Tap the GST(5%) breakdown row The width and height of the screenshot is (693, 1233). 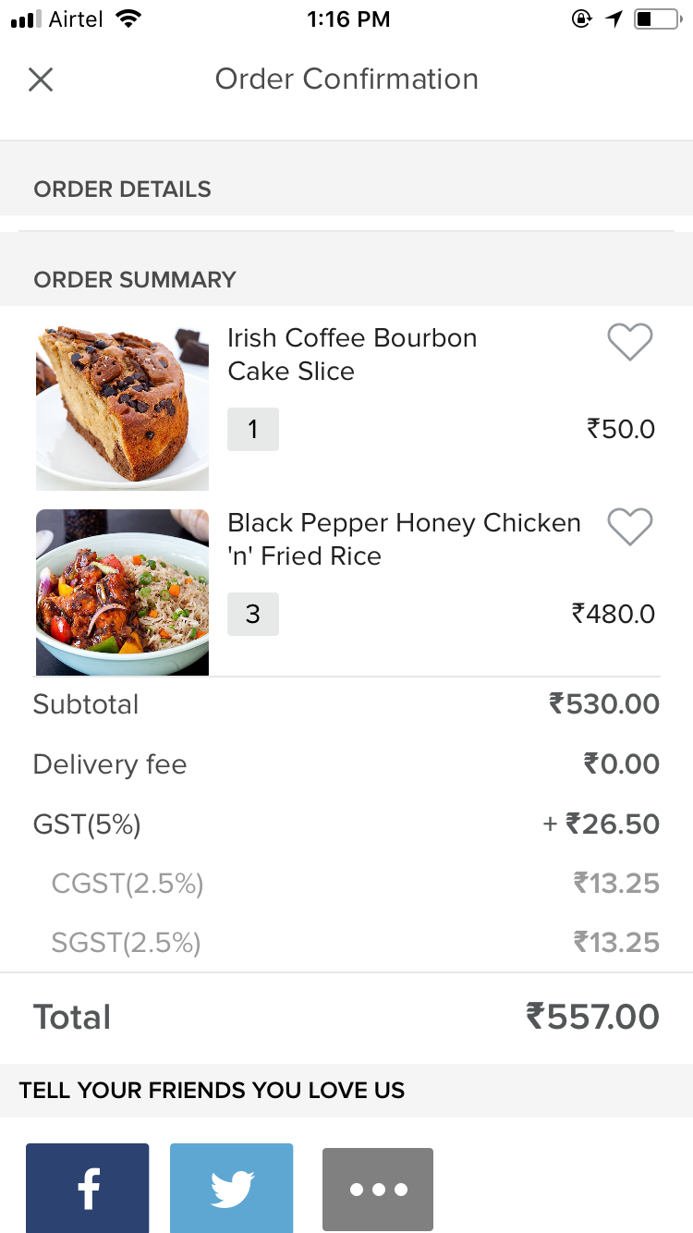tap(346, 824)
